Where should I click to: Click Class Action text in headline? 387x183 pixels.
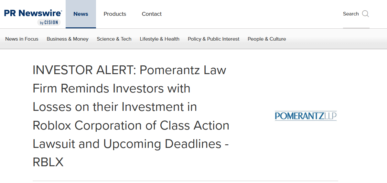pyautogui.click(x=195, y=125)
